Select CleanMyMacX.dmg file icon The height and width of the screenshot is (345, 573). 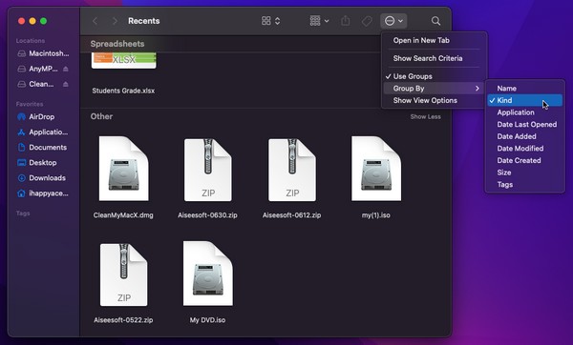[x=123, y=169]
